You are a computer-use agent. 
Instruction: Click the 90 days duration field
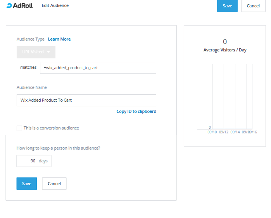[x=34, y=161]
